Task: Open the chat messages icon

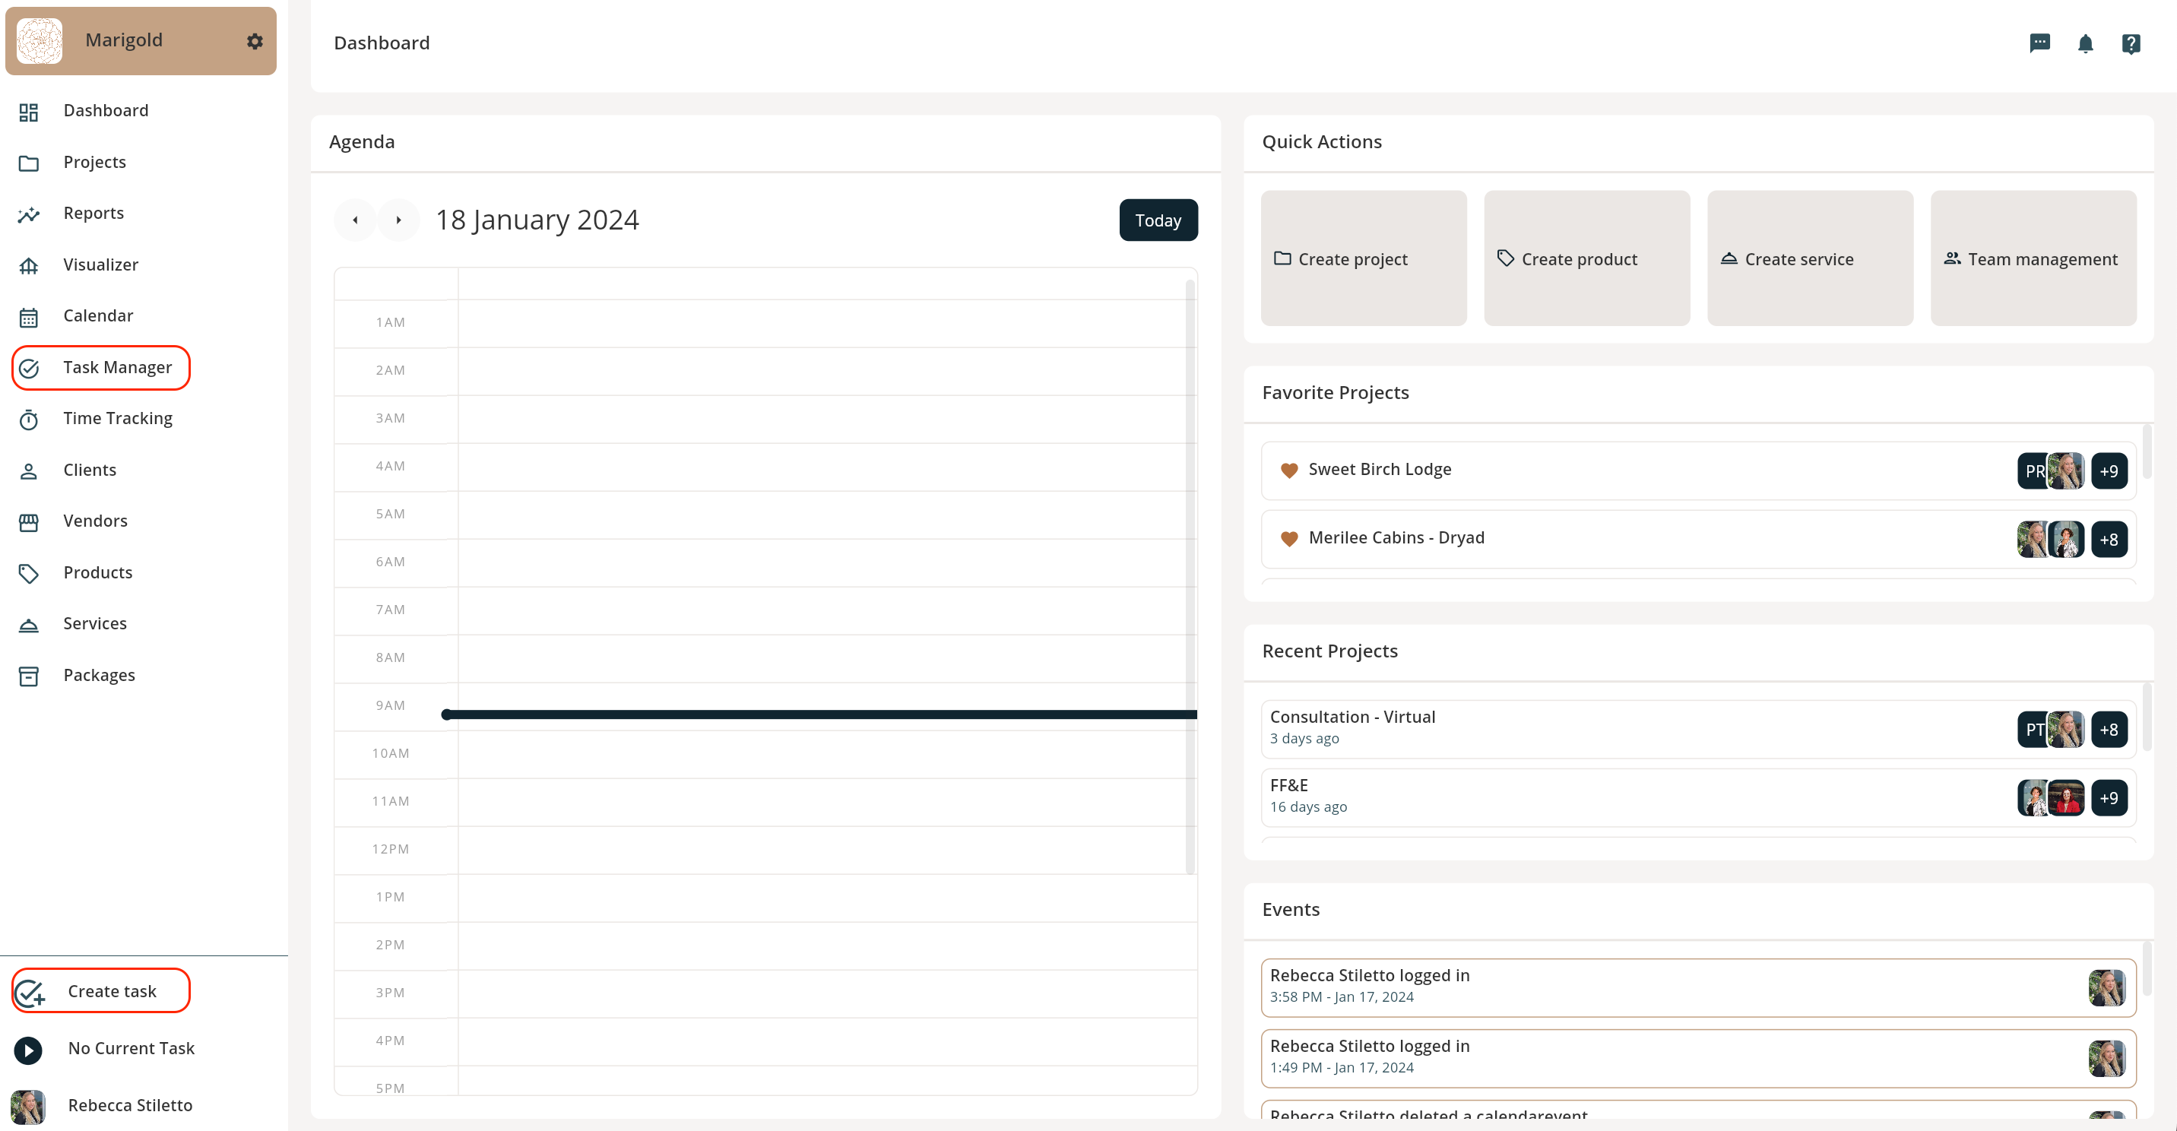Action: click(2039, 43)
